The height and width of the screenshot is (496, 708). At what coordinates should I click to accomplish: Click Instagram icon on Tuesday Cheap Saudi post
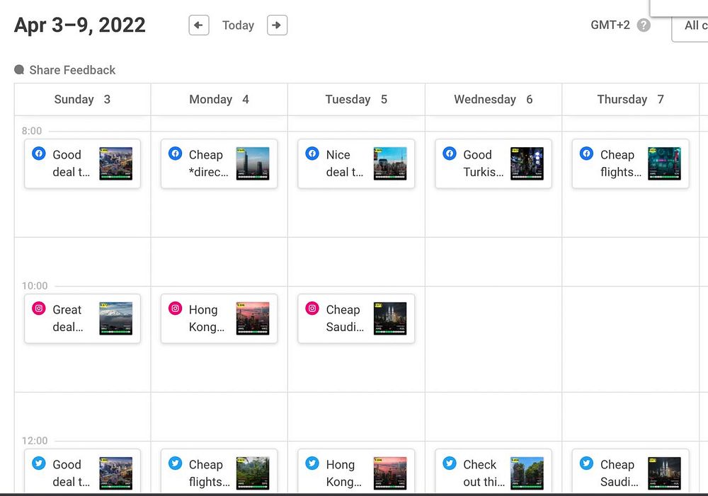point(312,308)
